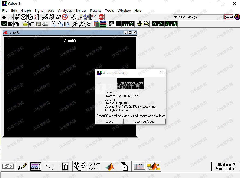This screenshot has width=240, height=178.
Task: Click the cascade windows icon
Action: pyautogui.click(x=97, y=24)
